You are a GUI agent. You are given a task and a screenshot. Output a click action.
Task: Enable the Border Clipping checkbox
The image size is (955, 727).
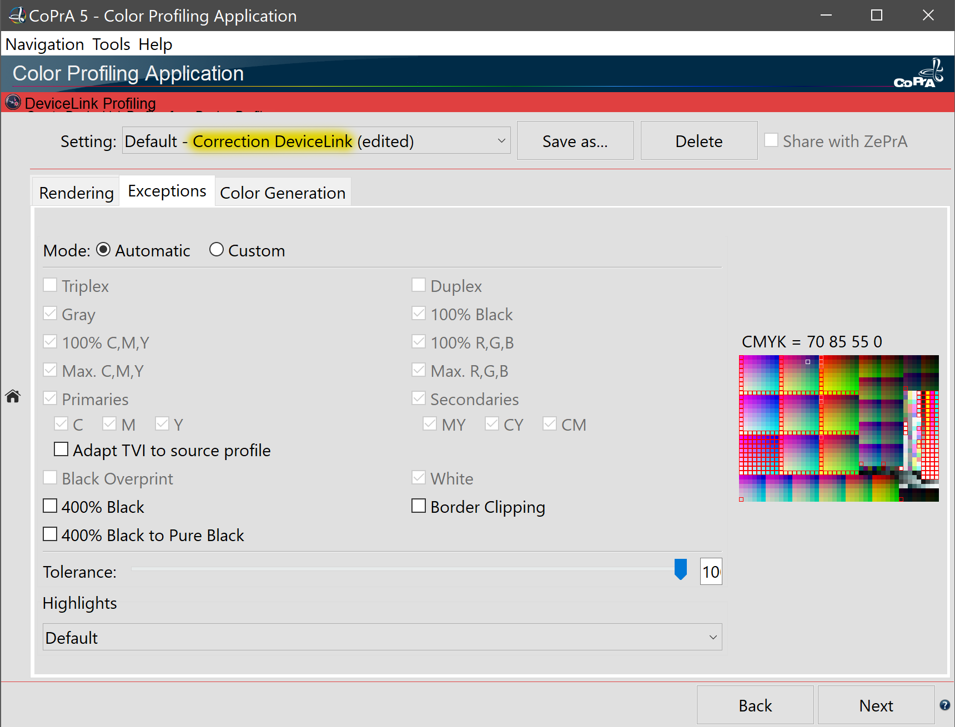click(419, 506)
